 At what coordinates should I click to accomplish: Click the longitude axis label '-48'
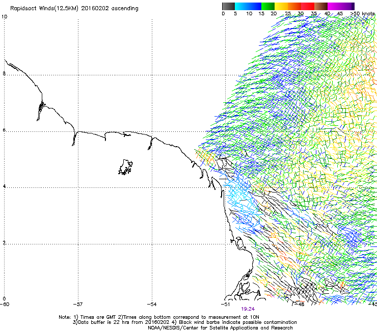300,305
